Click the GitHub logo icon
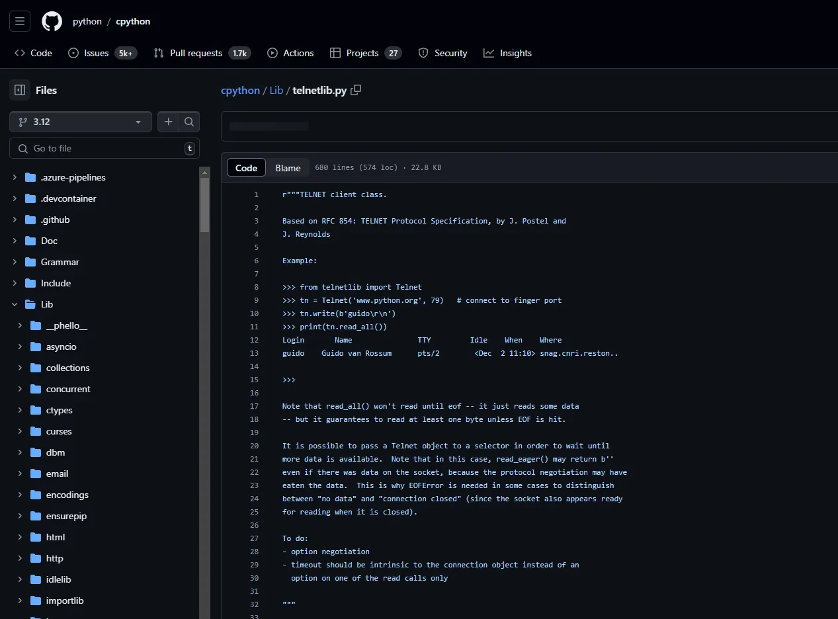The image size is (838, 619). click(x=52, y=21)
